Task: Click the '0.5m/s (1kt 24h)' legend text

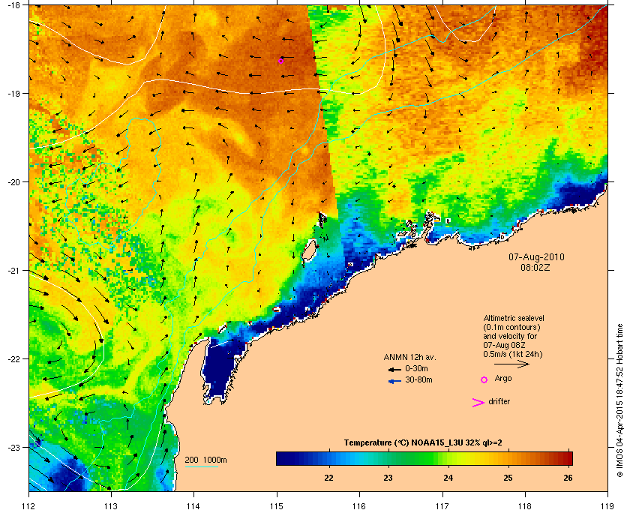Action: tap(513, 355)
